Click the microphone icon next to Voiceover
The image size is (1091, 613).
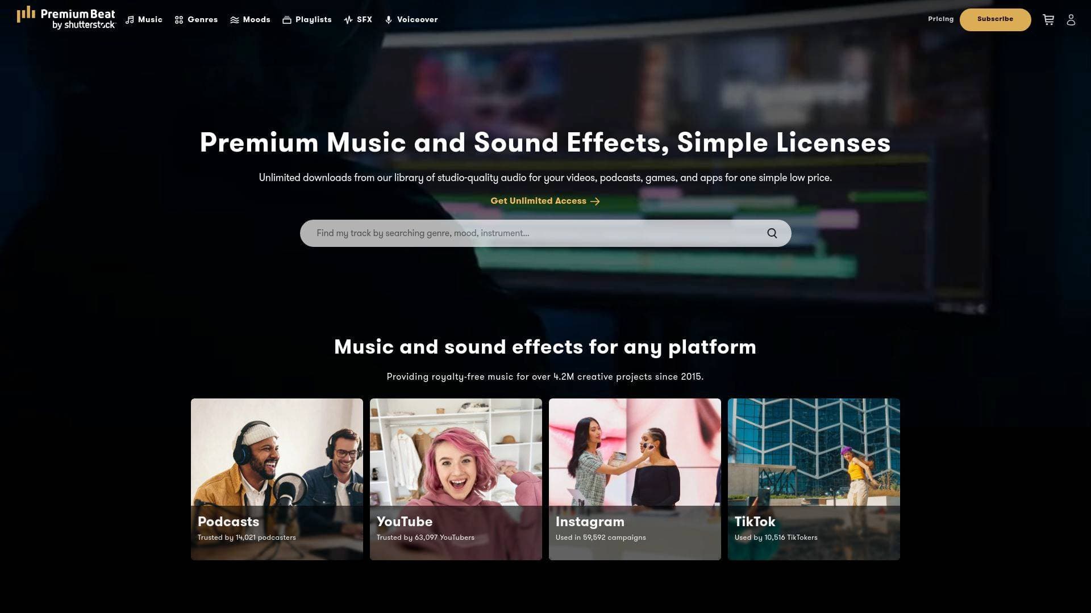389,19
